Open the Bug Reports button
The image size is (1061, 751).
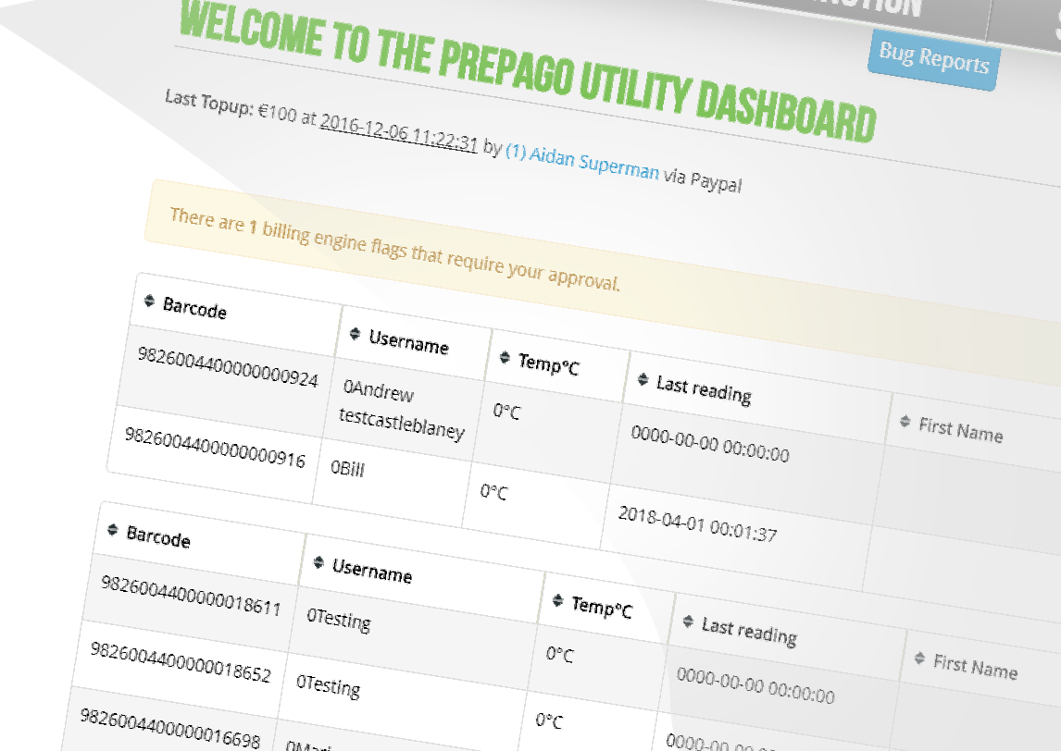coord(933,59)
